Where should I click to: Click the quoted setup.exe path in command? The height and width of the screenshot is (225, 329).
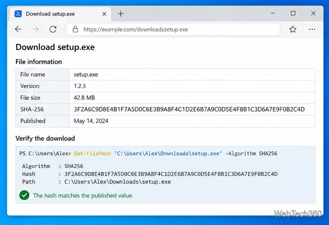click(168, 153)
